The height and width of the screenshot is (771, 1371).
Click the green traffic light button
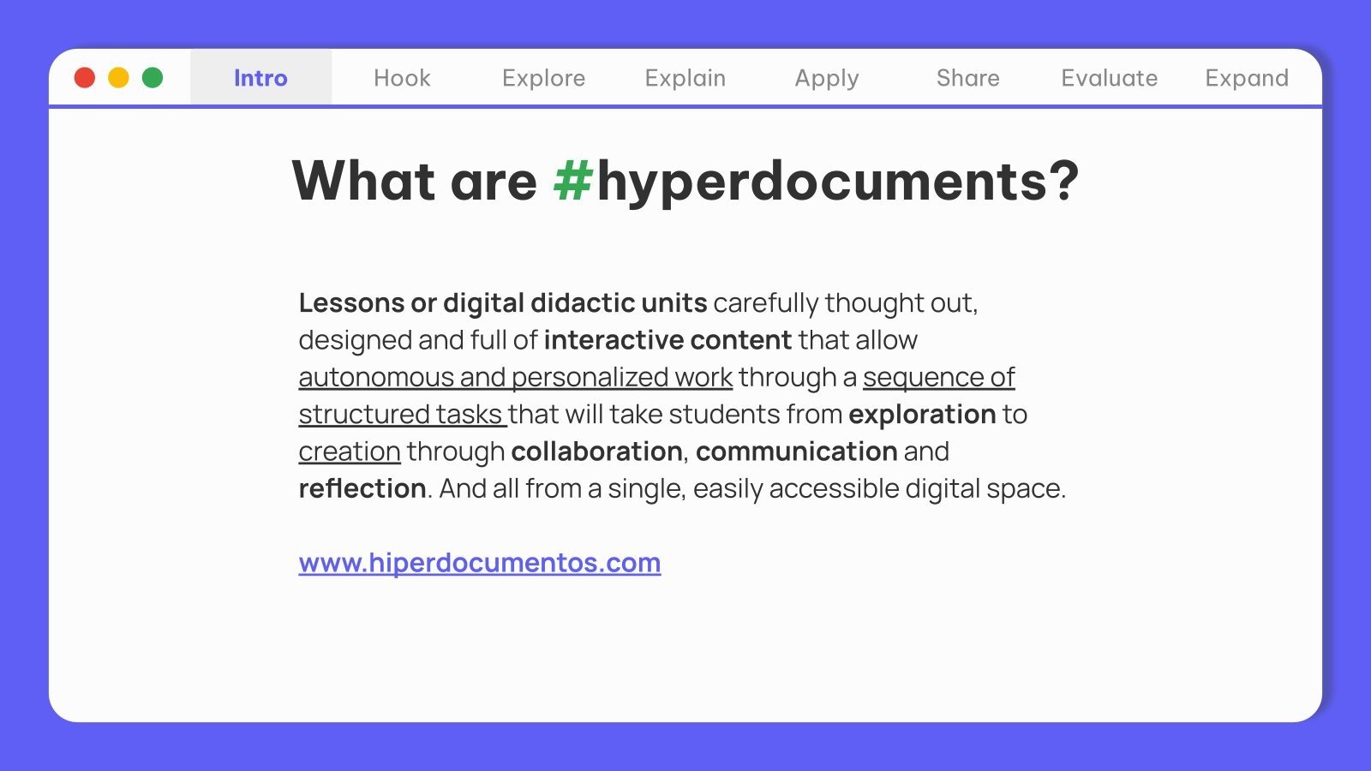pos(153,77)
